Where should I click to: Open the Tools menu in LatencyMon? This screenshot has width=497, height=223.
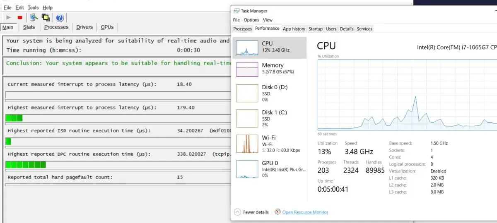(x=33, y=7)
